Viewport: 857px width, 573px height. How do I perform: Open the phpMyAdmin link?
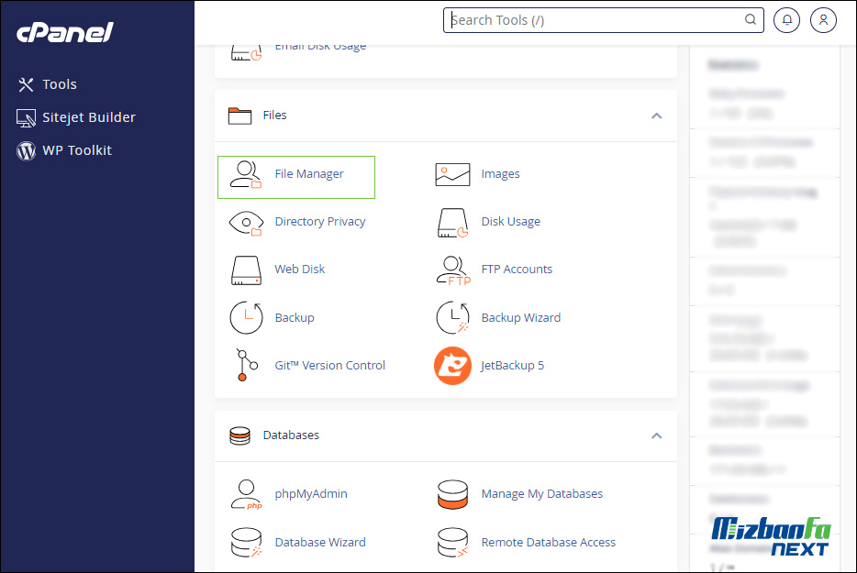coord(311,494)
